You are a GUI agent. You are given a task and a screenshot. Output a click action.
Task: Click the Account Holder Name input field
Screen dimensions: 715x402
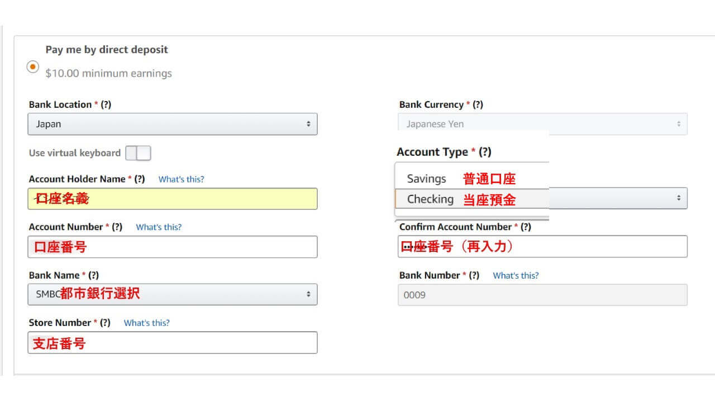(x=173, y=199)
